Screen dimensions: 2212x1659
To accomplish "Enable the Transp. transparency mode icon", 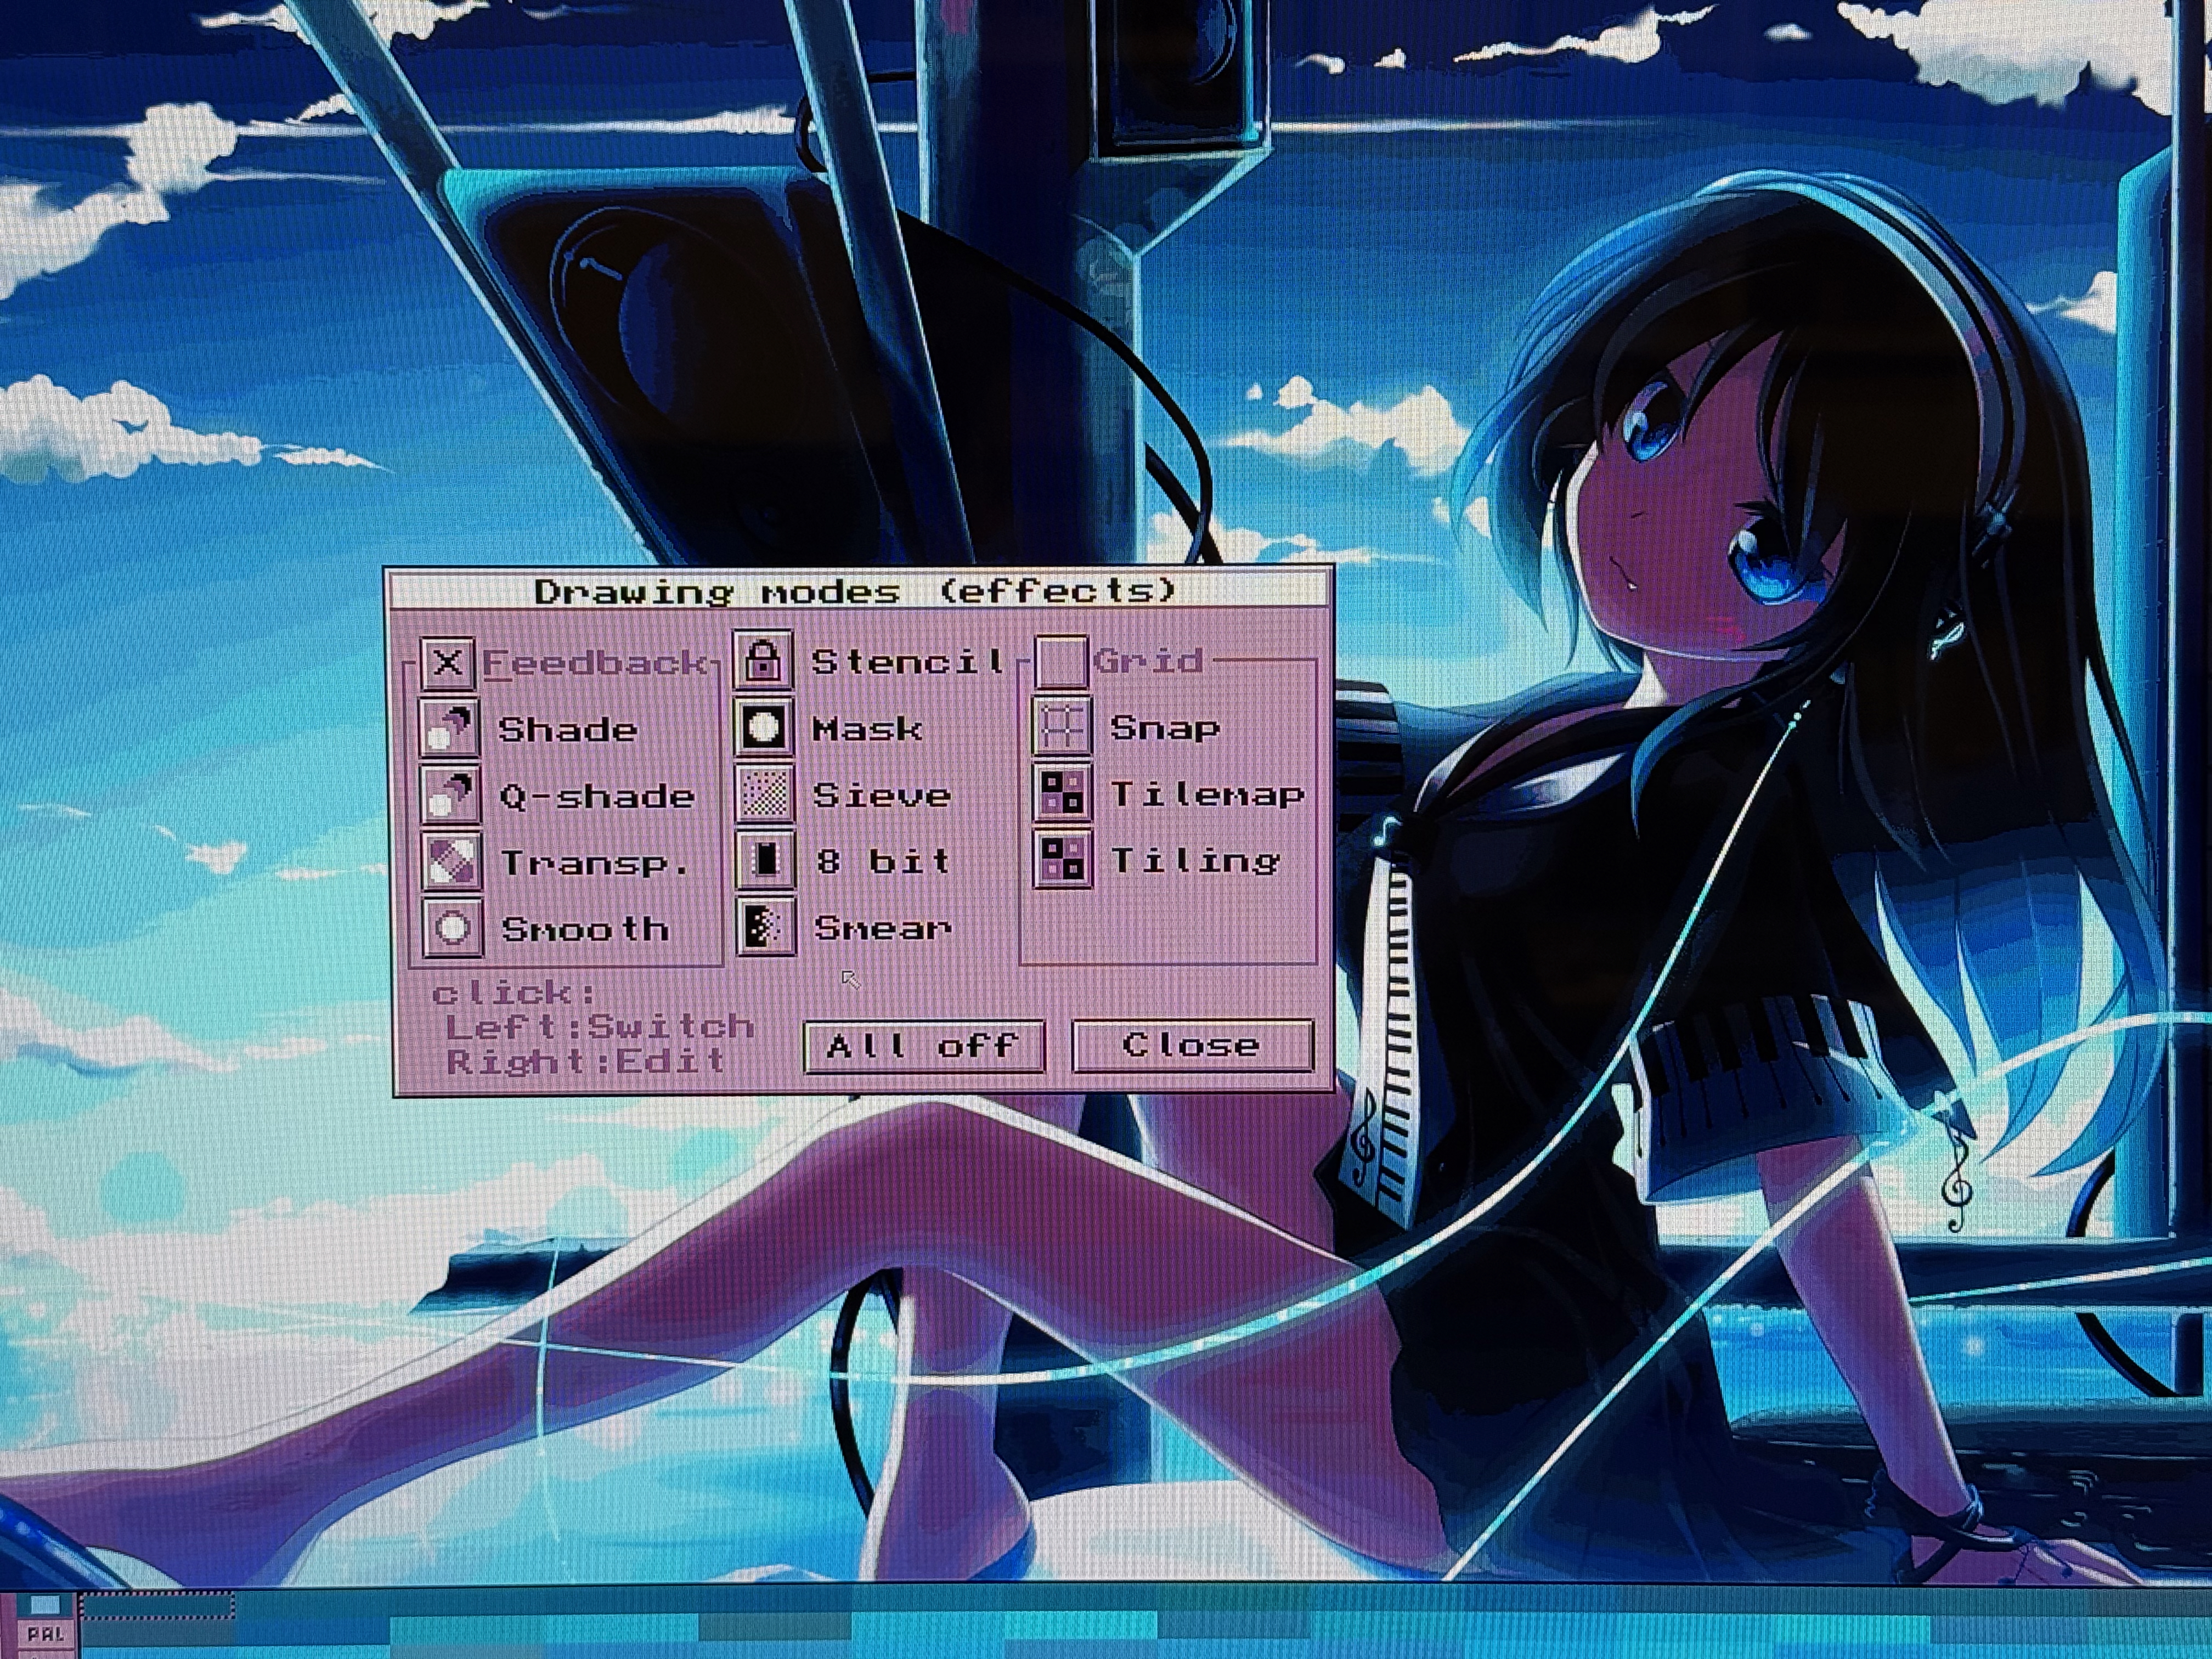I will coord(451,861).
